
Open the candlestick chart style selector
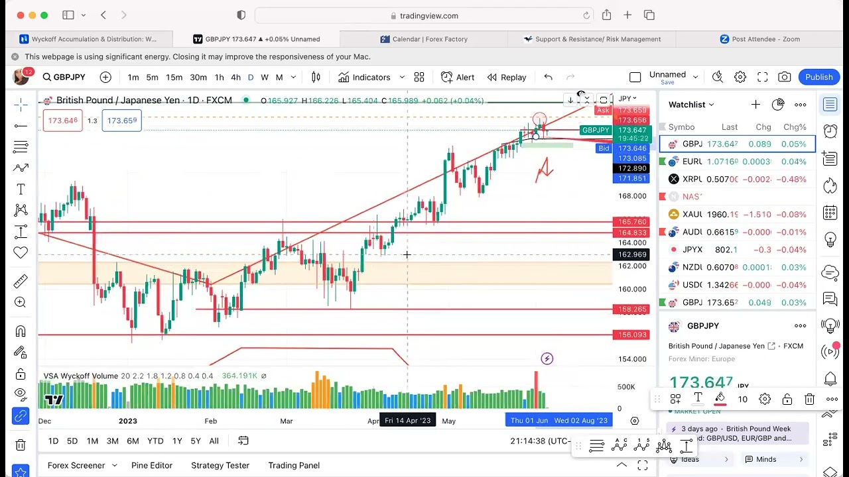coord(316,78)
